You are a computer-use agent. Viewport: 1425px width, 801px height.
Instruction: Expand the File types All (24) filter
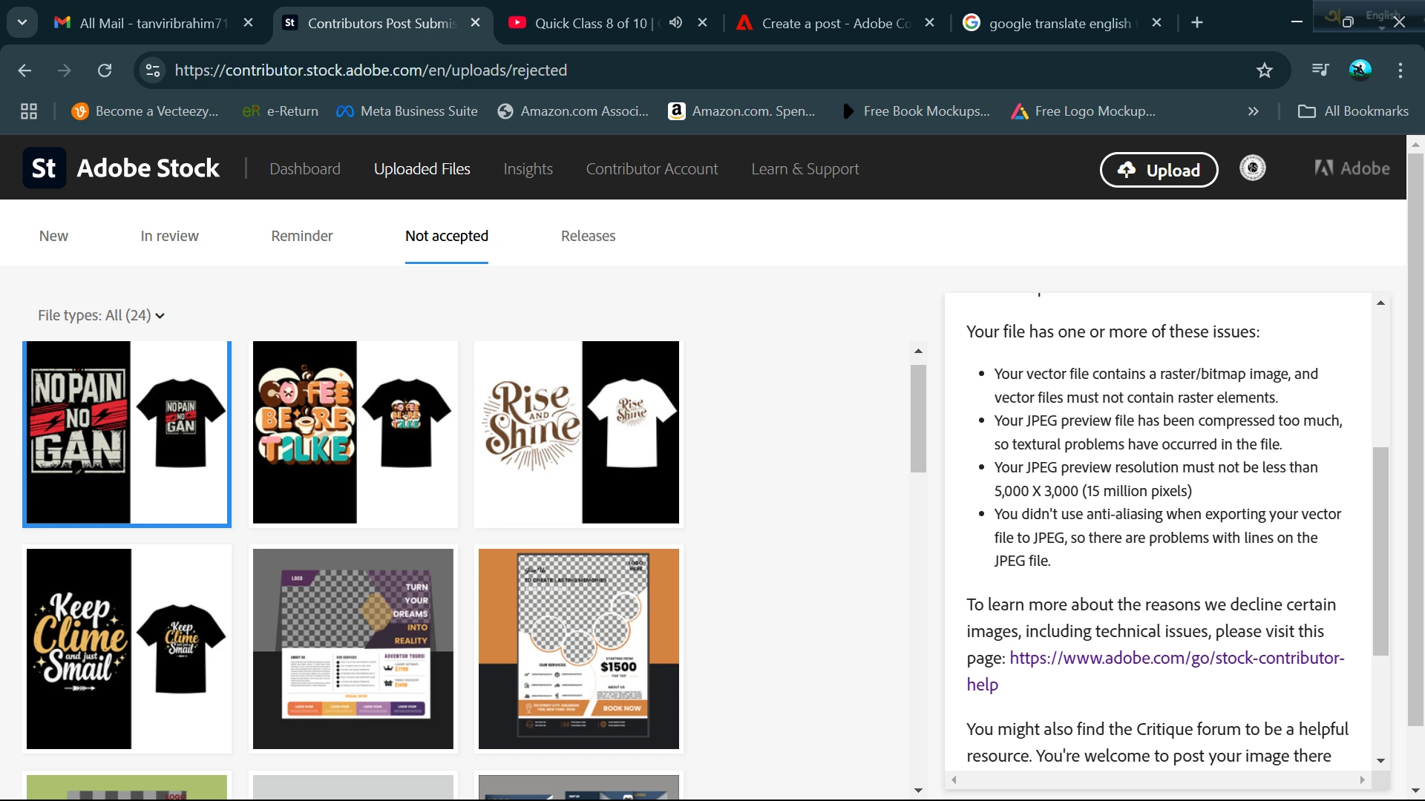pyautogui.click(x=102, y=315)
